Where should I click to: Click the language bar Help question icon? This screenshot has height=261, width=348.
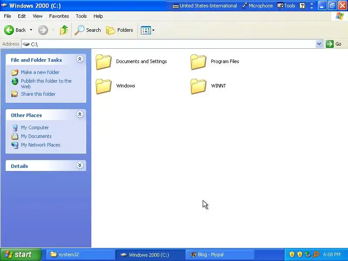coord(302,6)
